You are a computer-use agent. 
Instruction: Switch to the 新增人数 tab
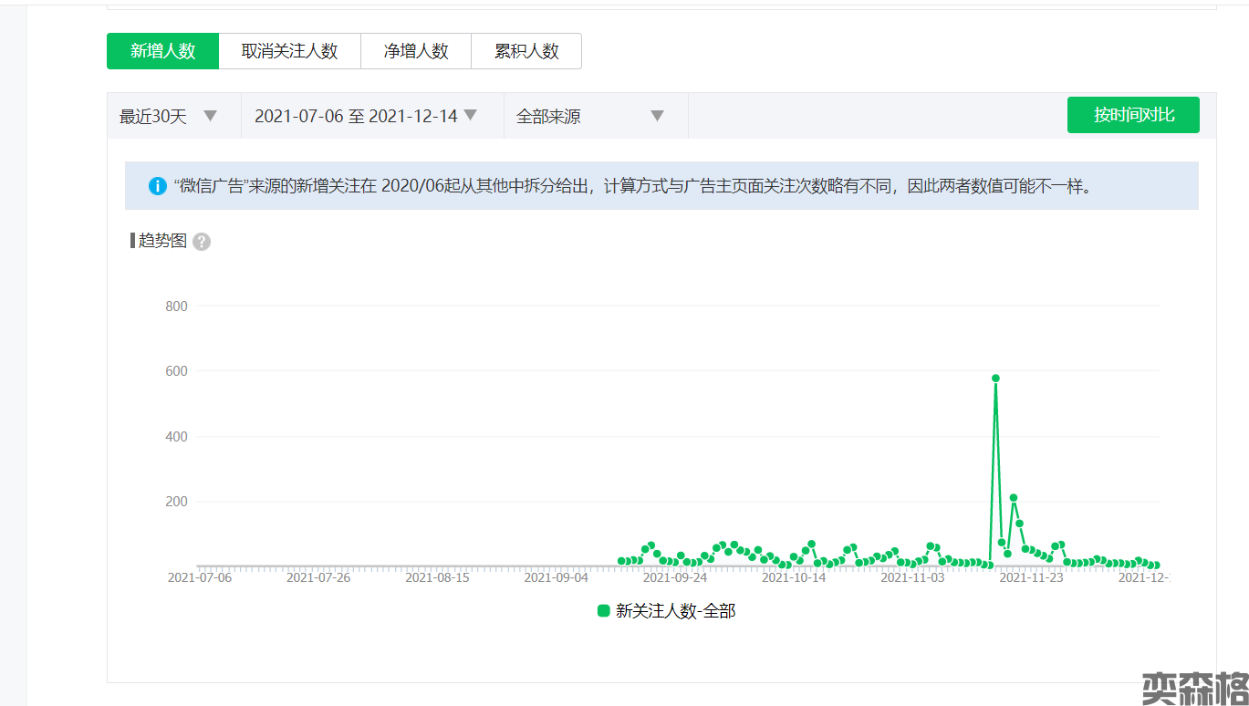coord(163,51)
